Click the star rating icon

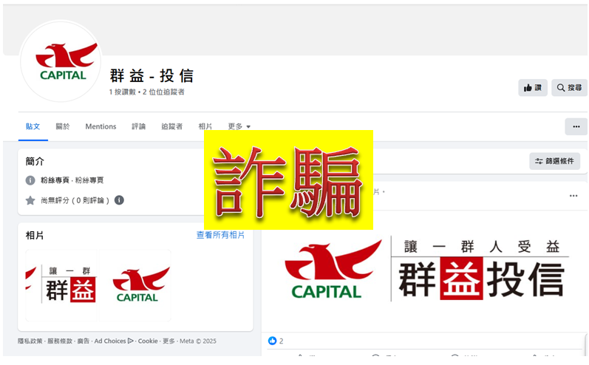click(30, 200)
